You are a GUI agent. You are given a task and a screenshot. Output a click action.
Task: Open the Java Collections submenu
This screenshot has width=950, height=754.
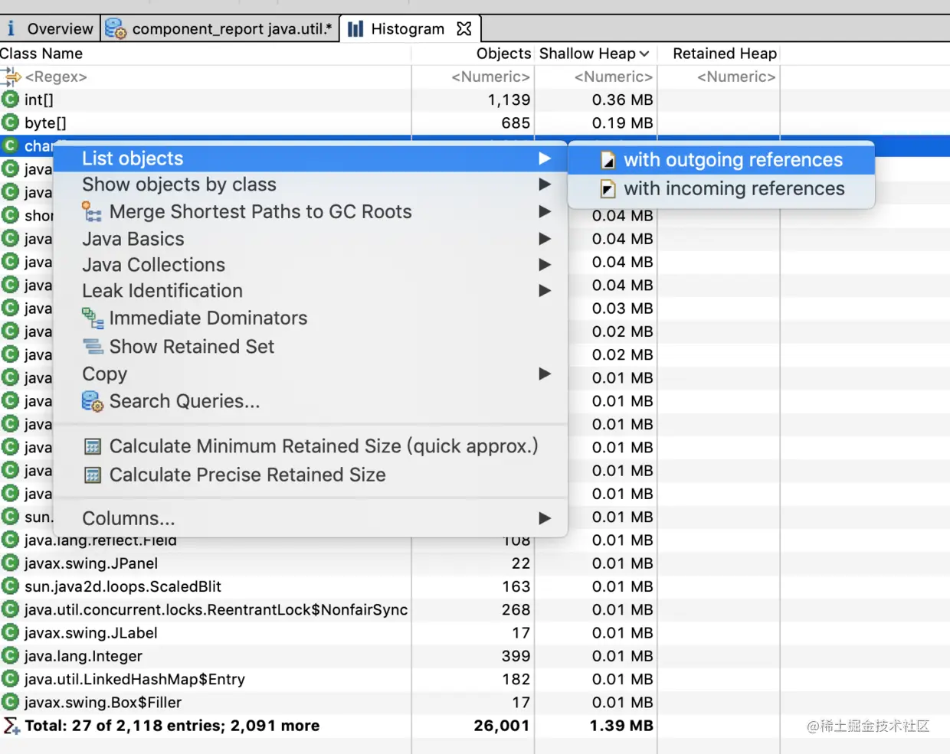tap(310, 265)
